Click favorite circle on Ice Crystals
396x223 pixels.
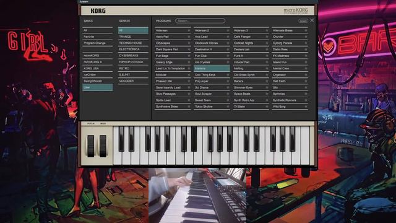tap(228, 62)
